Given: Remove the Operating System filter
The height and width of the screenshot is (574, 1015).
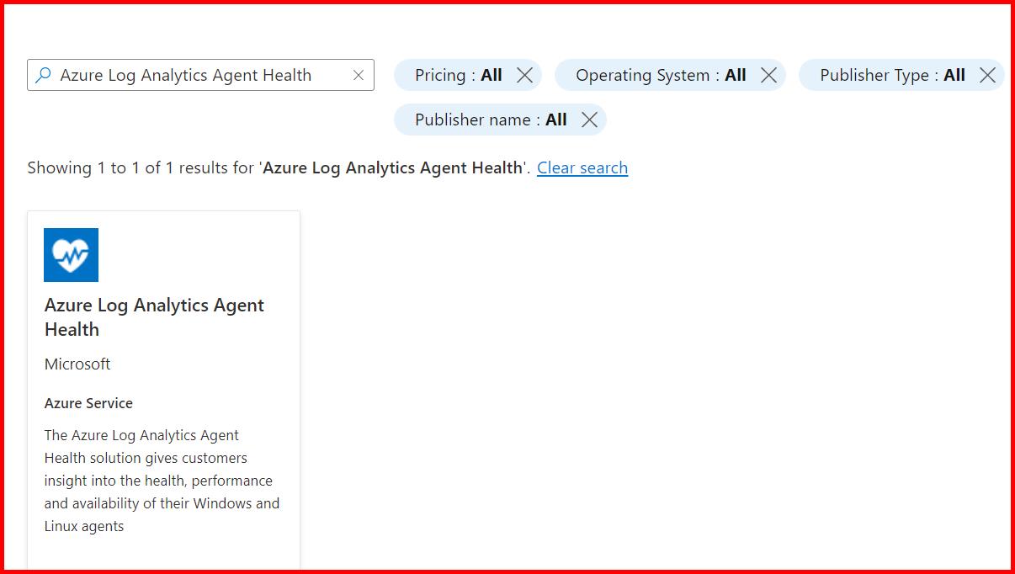Looking at the screenshot, I should pos(768,75).
